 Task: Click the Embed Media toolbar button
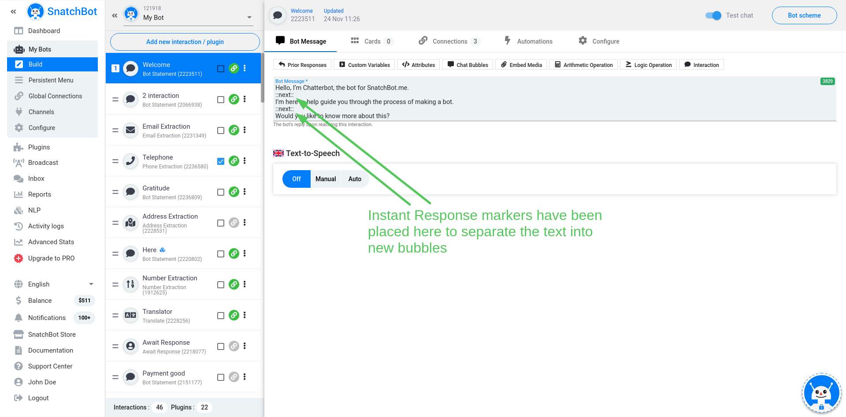coord(521,65)
